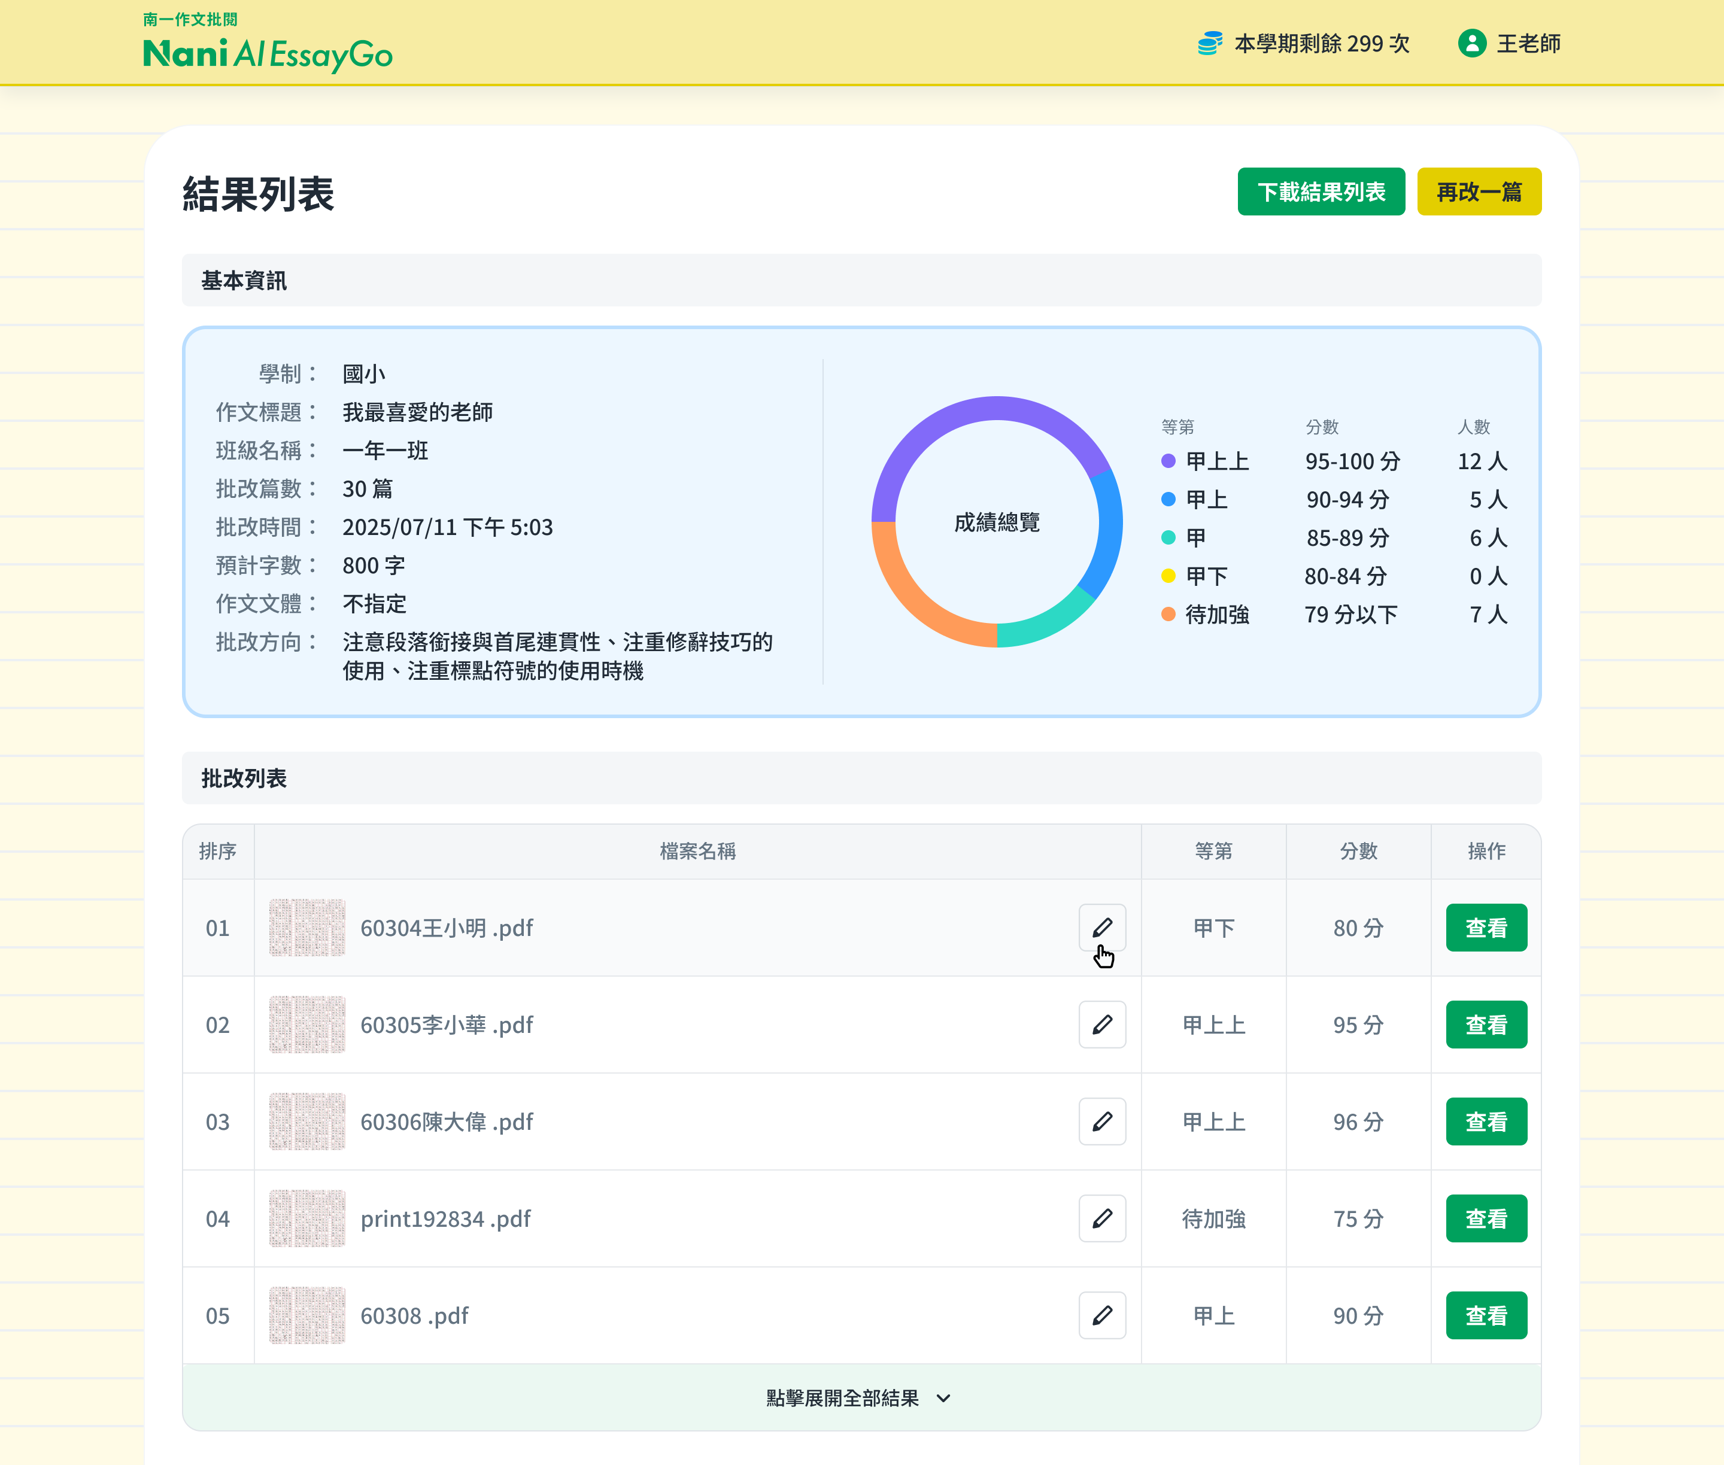Screen dimensions: 1724x1465
Task: View result for 60308.pdf
Action: click(1486, 1315)
